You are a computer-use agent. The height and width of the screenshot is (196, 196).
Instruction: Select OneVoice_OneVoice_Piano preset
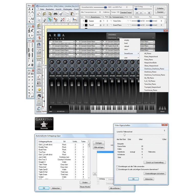(154, 69)
